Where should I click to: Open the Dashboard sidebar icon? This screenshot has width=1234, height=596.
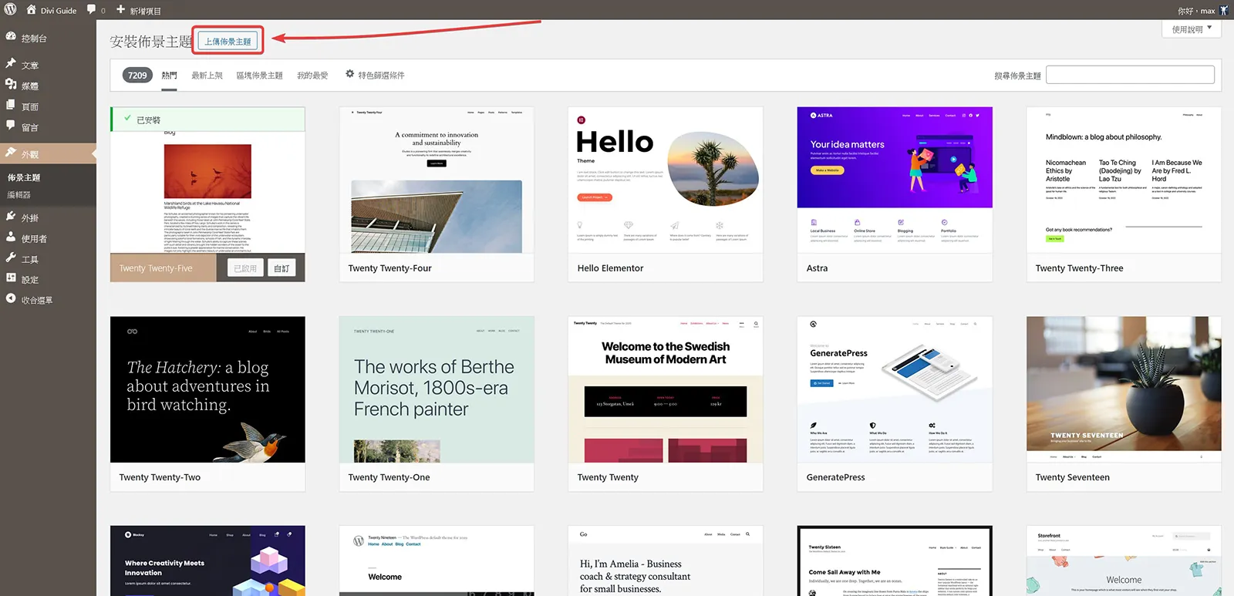[x=11, y=37]
